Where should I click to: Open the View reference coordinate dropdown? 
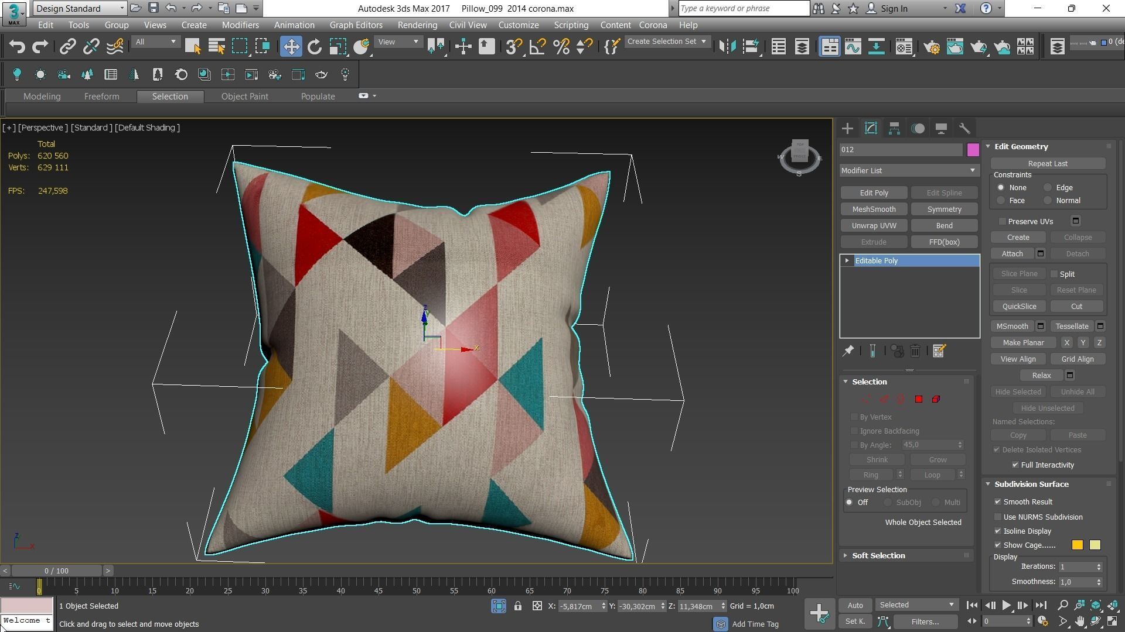[x=398, y=42]
